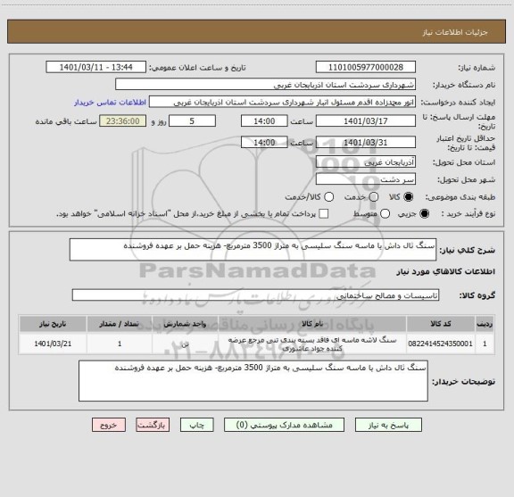Click the شرح کلی نیاز description text area
The height and width of the screenshot is (497, 514).
pos(253,250)
